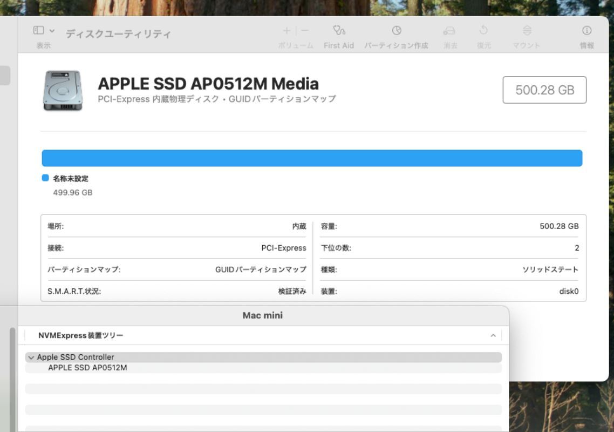The image size is (614, 432).
Task: Select the パーティション作成 toolbar label
Action: tap(396, 45)
